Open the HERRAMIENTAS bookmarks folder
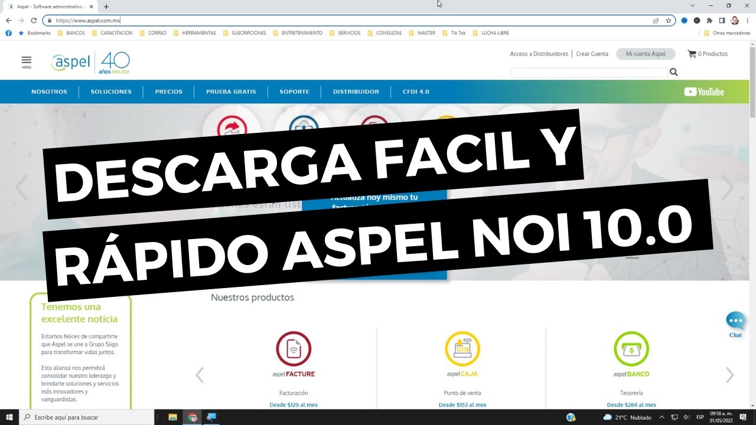The width and height of the screenshot is (756, 425). (194, 33)
